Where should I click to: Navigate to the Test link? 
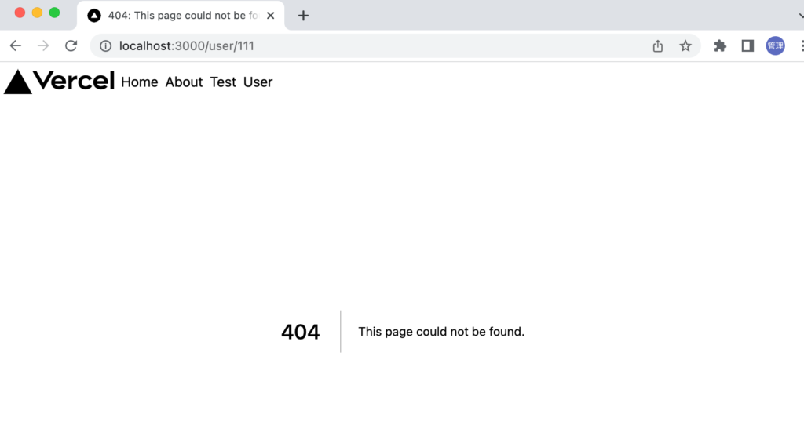(x=223, y=82)
